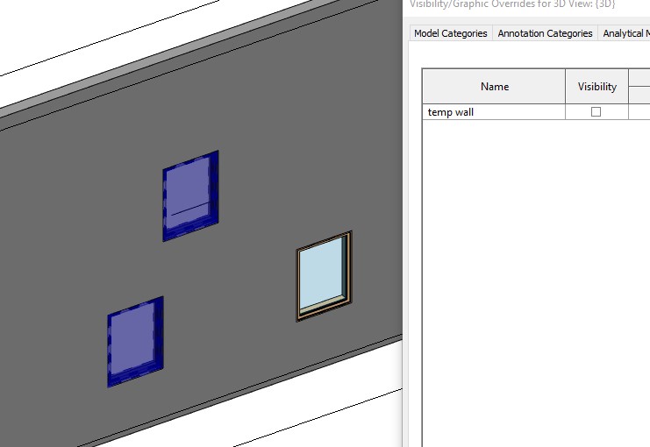The image size is (650, 447).
Task: Select the lower blue highlighted window
Action: pyautogui.click(x=136, y=342)
